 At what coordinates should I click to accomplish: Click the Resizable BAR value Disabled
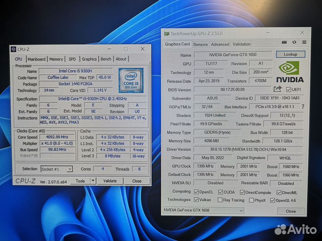286,183
